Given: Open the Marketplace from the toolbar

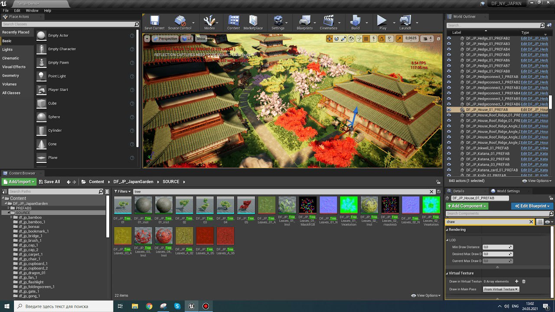Looking at the screenshot, I should (x=253, y=21).
